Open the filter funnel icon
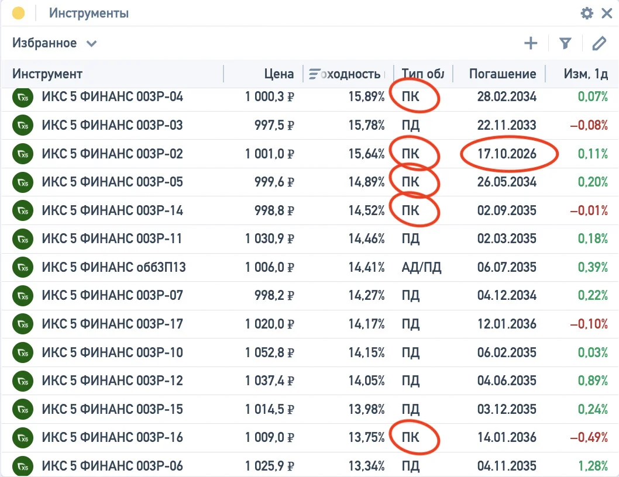Screen dimensions: 619x477 tap(565, 43)
